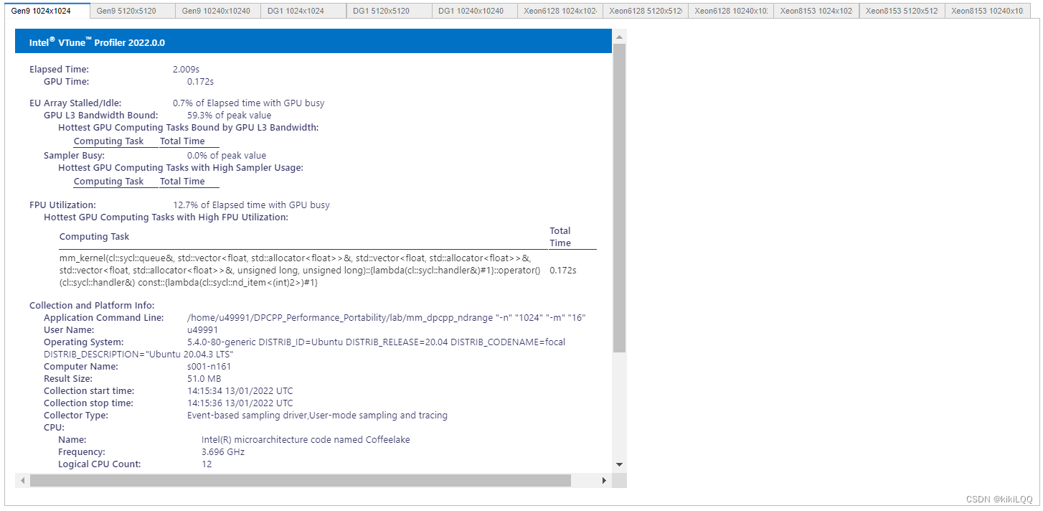Click the Computing Task header above the mm_kernel row
Screen dimensions: 1043x511
click(x=94, y=237)
